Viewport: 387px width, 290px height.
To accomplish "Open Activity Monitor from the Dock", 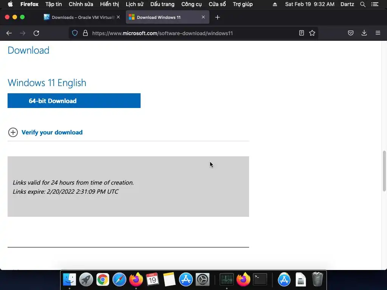I will [227, 280].
